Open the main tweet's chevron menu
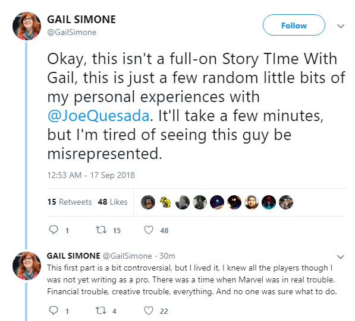Image resolution: width=355 pixels, height=321 pixels. coord(341,26)
